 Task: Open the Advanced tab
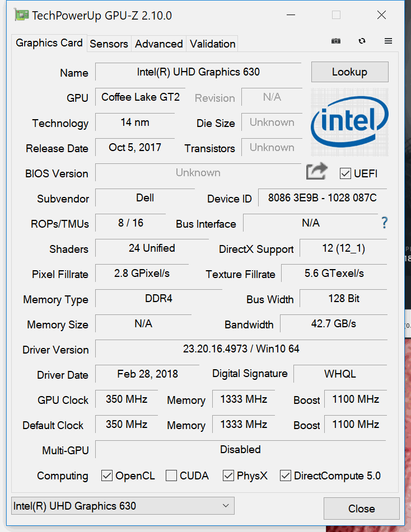(x=158, y=44)
